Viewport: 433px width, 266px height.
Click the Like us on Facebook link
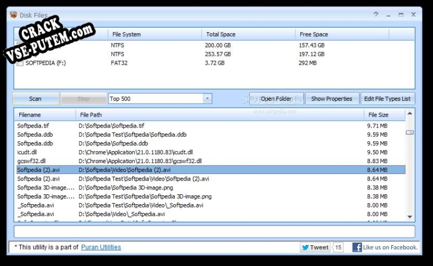[390, 247]
